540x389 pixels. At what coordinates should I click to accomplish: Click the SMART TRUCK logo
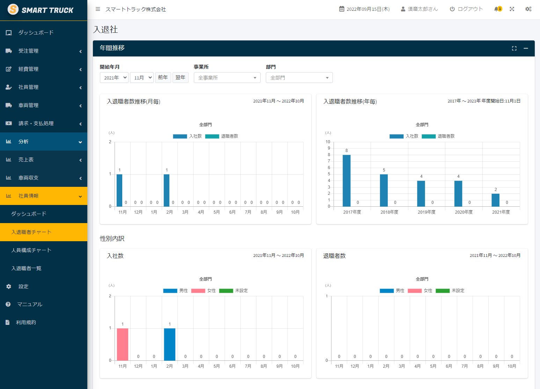pos(41,10)
